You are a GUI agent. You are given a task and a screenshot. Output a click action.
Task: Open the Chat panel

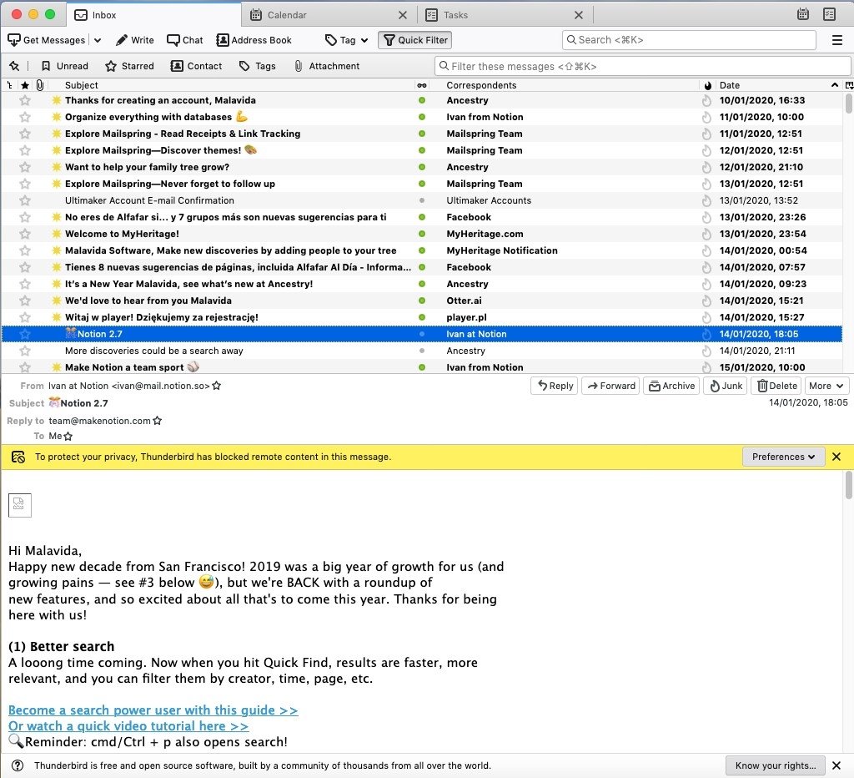click(185, 40)
